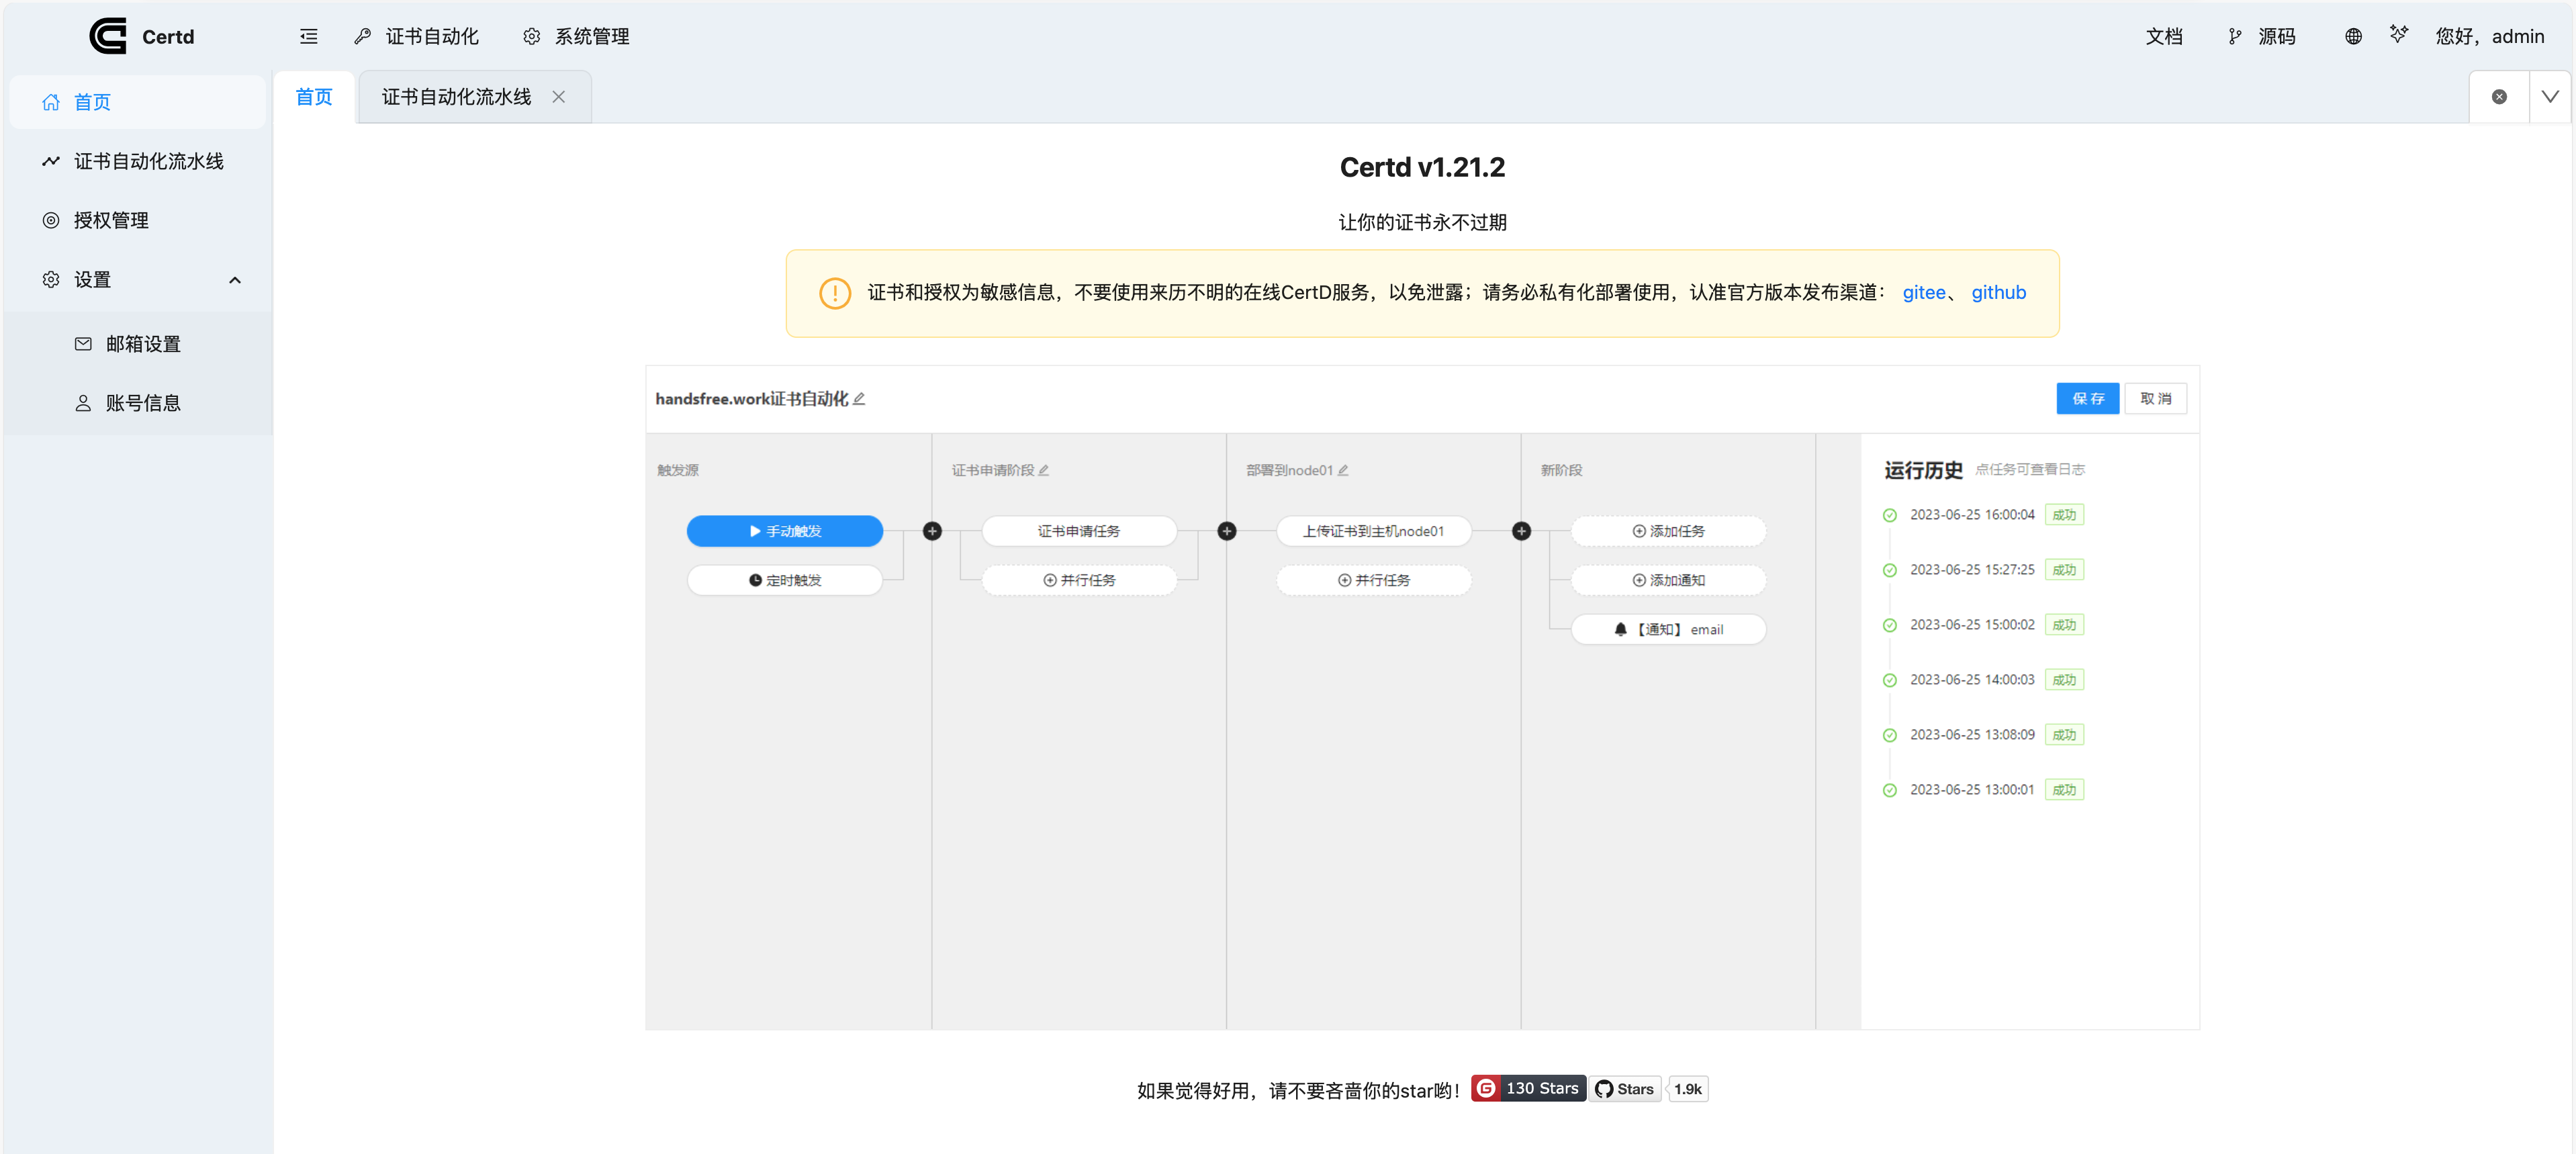Collapse the 设置 sidebar group

click(137, 279)
